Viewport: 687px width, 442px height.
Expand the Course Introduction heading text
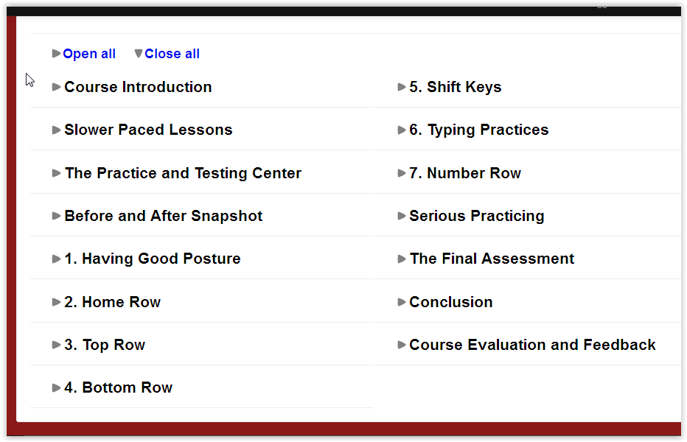coord(138,86)
